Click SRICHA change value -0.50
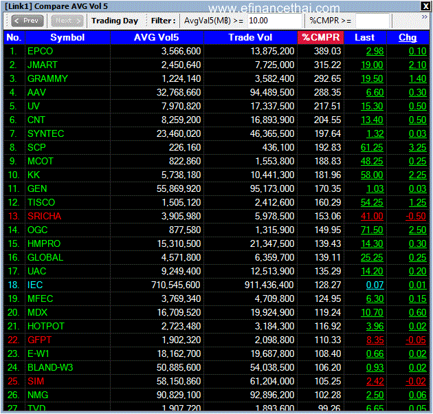Image resolution: width=433 pixels, height=414 pixels. click(416, 216)
